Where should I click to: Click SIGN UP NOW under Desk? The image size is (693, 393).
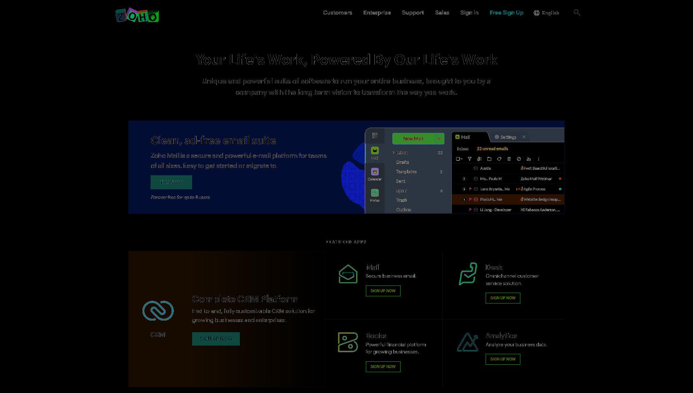point(503,298)
